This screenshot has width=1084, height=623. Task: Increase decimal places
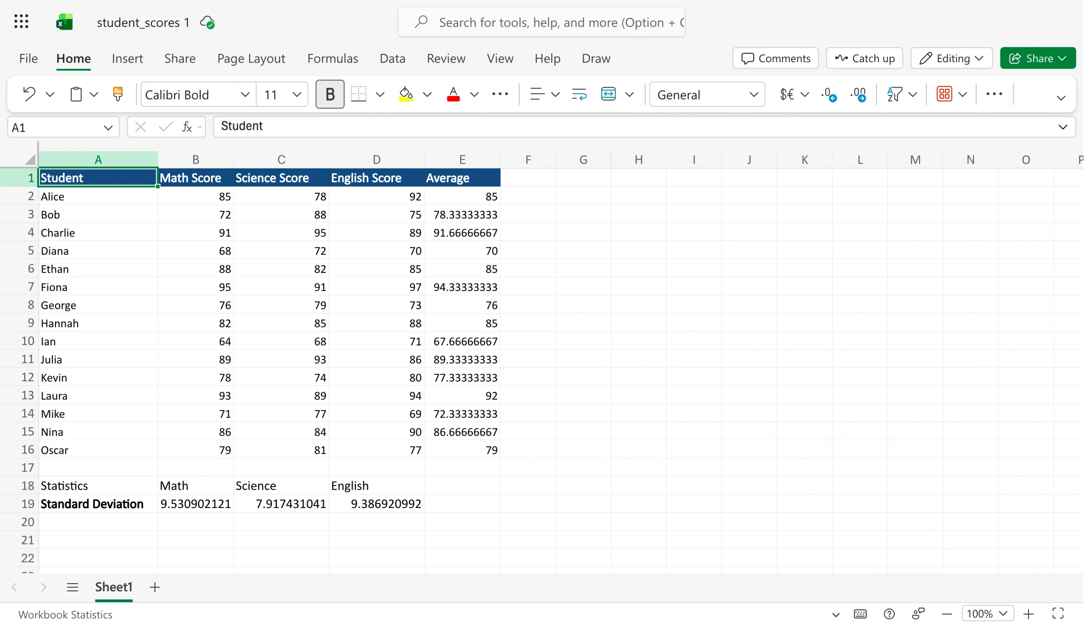pyautogui.click(x=858, y=95)
